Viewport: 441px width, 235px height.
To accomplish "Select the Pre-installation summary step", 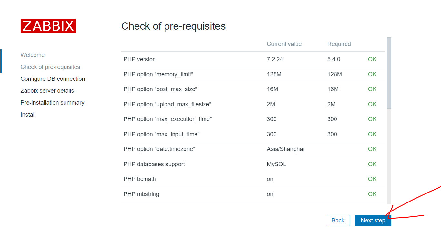I will tap(52, 103).
